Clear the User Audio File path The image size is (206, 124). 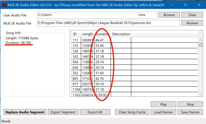[x=192, y=15]
